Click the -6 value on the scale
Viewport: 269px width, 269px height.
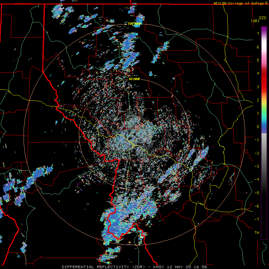point(257,206)
